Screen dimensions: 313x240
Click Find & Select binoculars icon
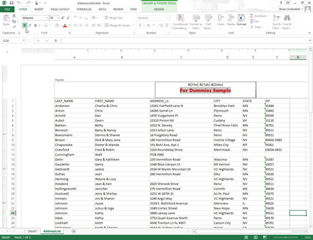pyautogui.click(x=287, y=22)
